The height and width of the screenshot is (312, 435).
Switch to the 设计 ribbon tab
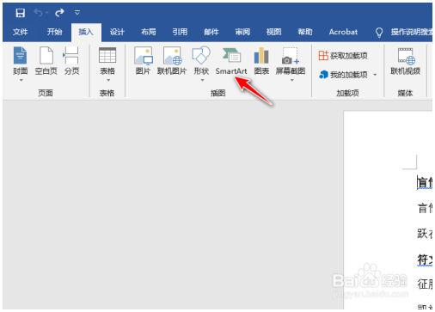point(117,32)
